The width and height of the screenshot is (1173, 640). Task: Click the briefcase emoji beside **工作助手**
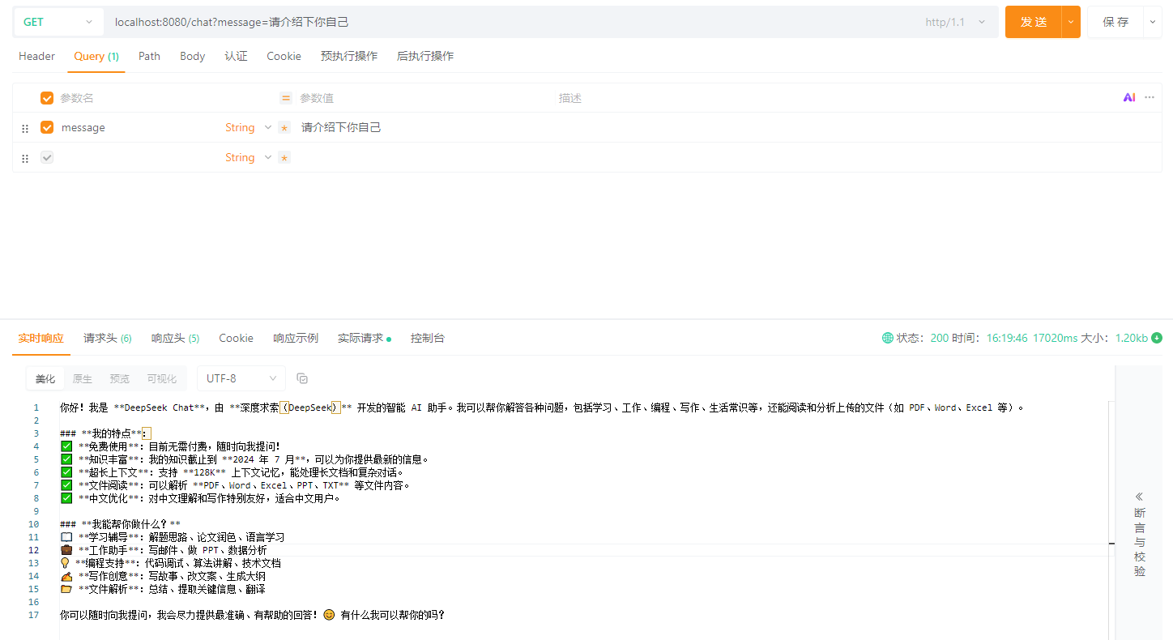66,550
